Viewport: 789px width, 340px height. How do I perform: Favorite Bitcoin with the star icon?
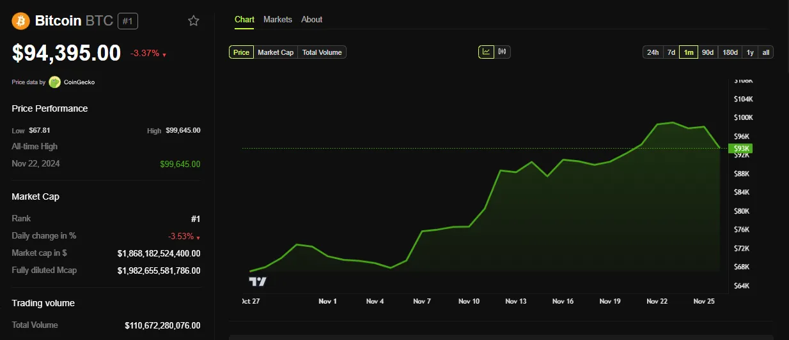[193, 21]
